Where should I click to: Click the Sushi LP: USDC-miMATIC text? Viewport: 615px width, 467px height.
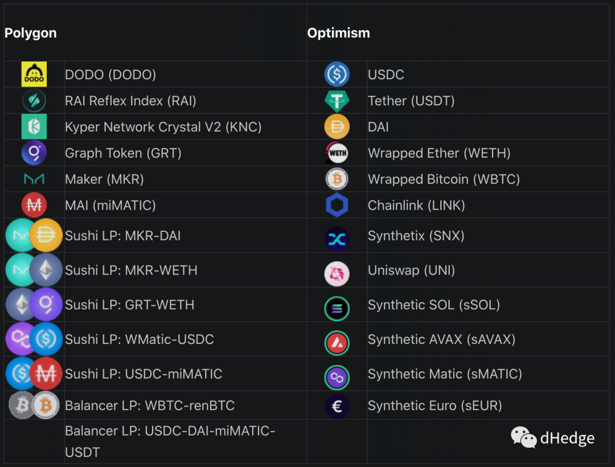point(143,374)
